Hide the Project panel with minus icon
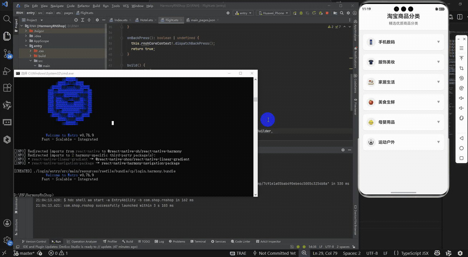Screen dimensions: 468x257 [103, 20]
